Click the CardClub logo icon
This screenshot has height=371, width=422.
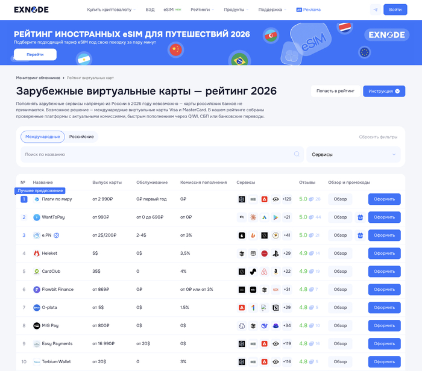click(x=37, y=271)
